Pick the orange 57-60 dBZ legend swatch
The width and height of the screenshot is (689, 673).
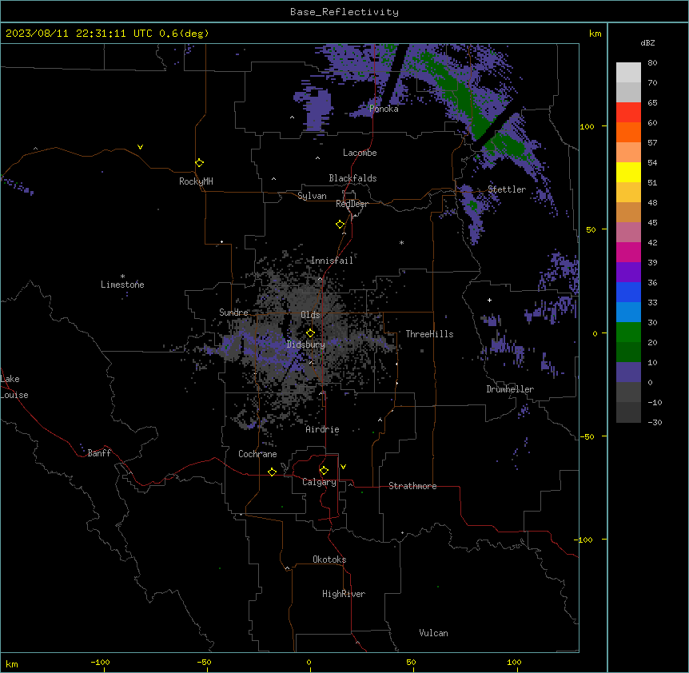pyautogui.click(x=628, y=133)
